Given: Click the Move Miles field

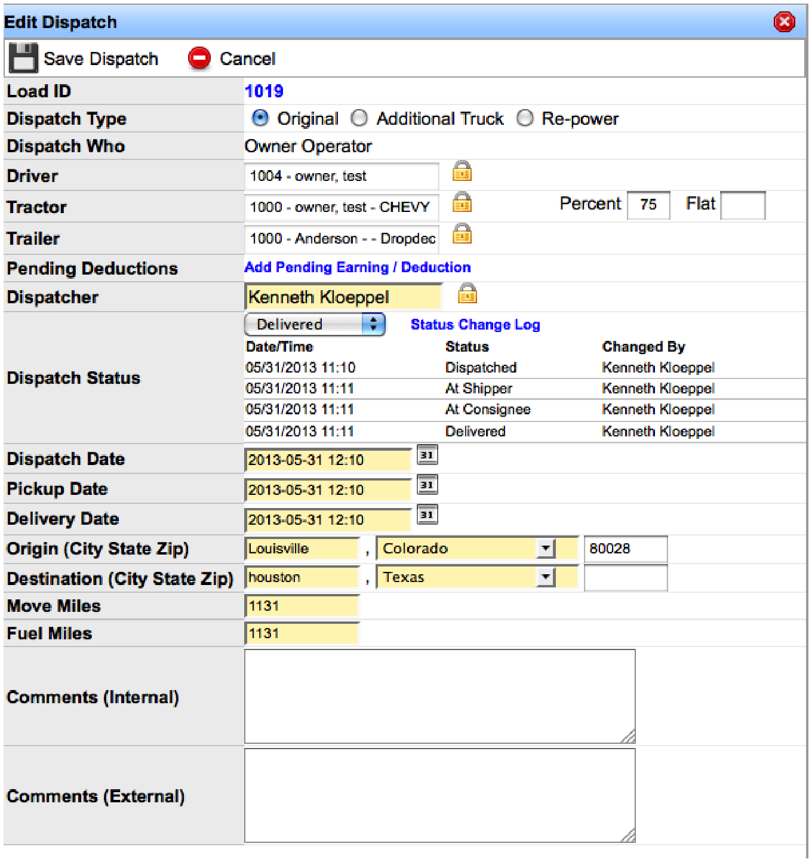Looking at the screenshot, I should (302, 606).
